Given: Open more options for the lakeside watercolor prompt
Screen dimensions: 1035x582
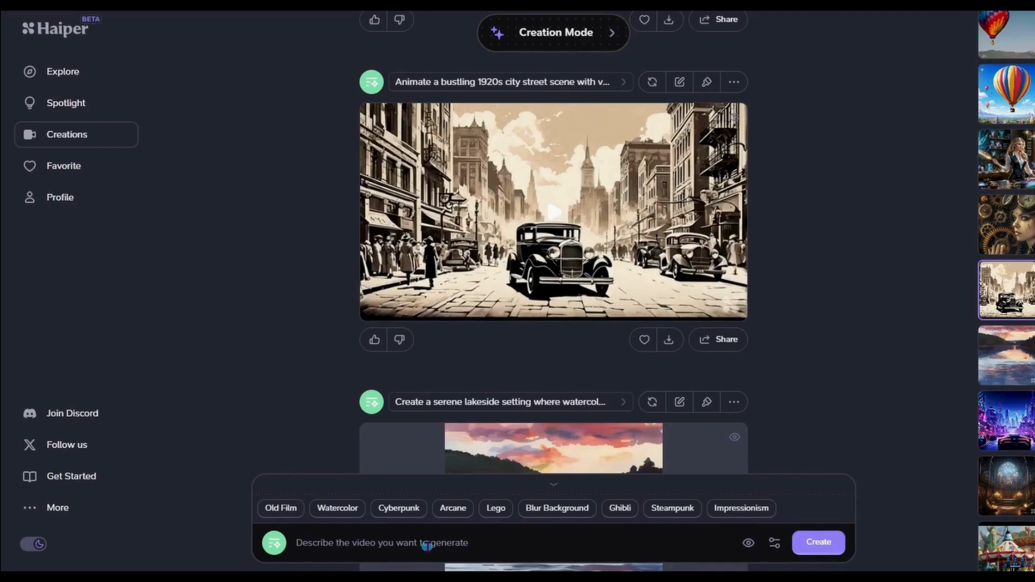Looking at the screenshot, I should (x=733, y=402).
